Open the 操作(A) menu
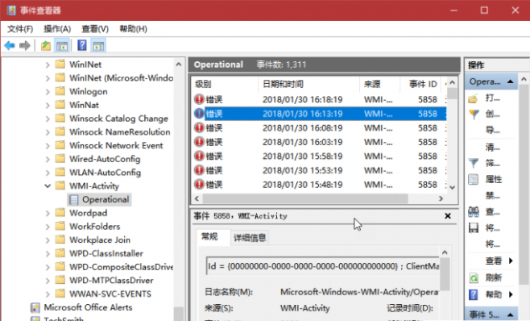This screenshot has width=530, height=321. [x=57, y=29]
